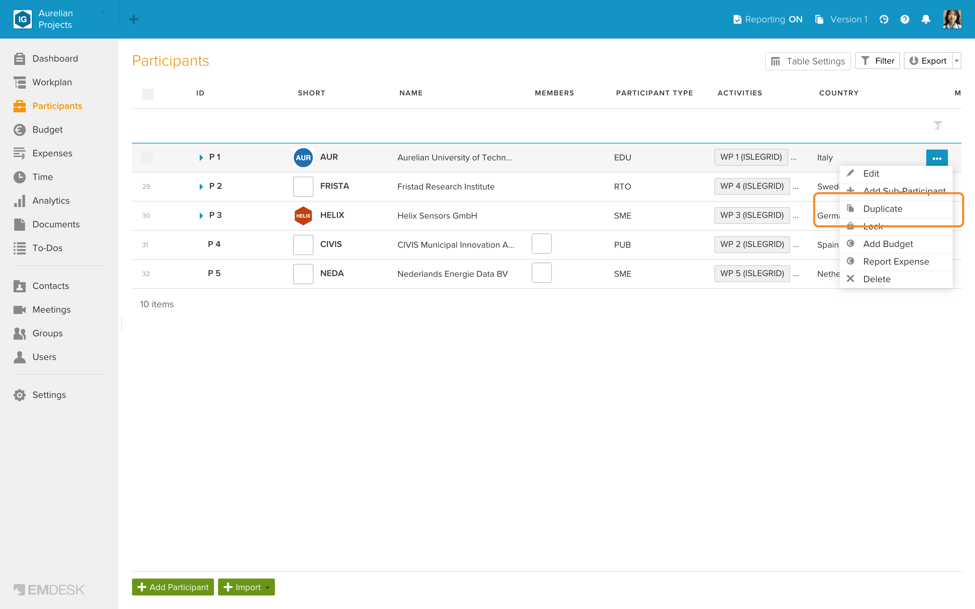Open the version history clock icon

click(x=884, y=19)
